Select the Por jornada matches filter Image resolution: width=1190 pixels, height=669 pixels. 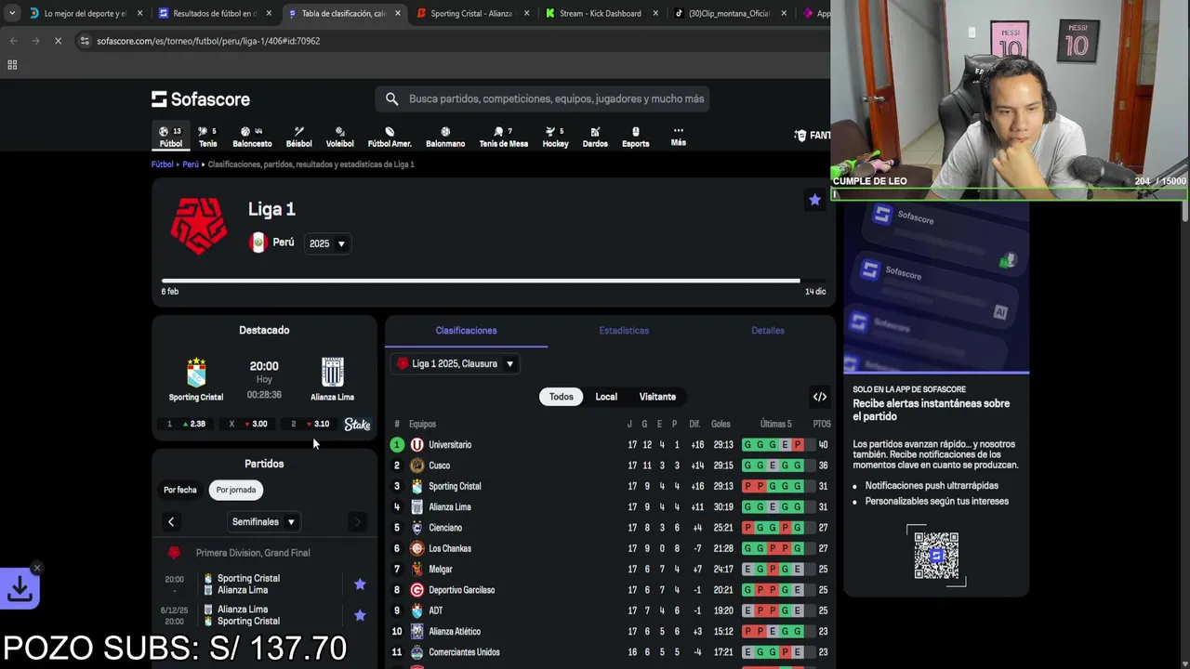[236, 490]
